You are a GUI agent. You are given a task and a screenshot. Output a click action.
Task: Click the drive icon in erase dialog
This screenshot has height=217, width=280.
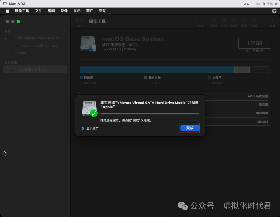pos(89,109)
